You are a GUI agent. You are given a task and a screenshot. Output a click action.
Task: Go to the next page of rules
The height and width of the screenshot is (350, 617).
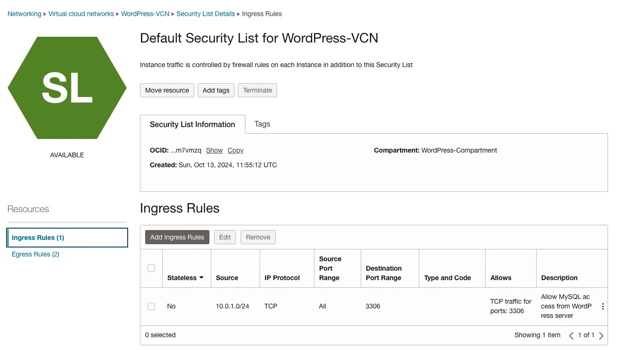tap(601, 336)
